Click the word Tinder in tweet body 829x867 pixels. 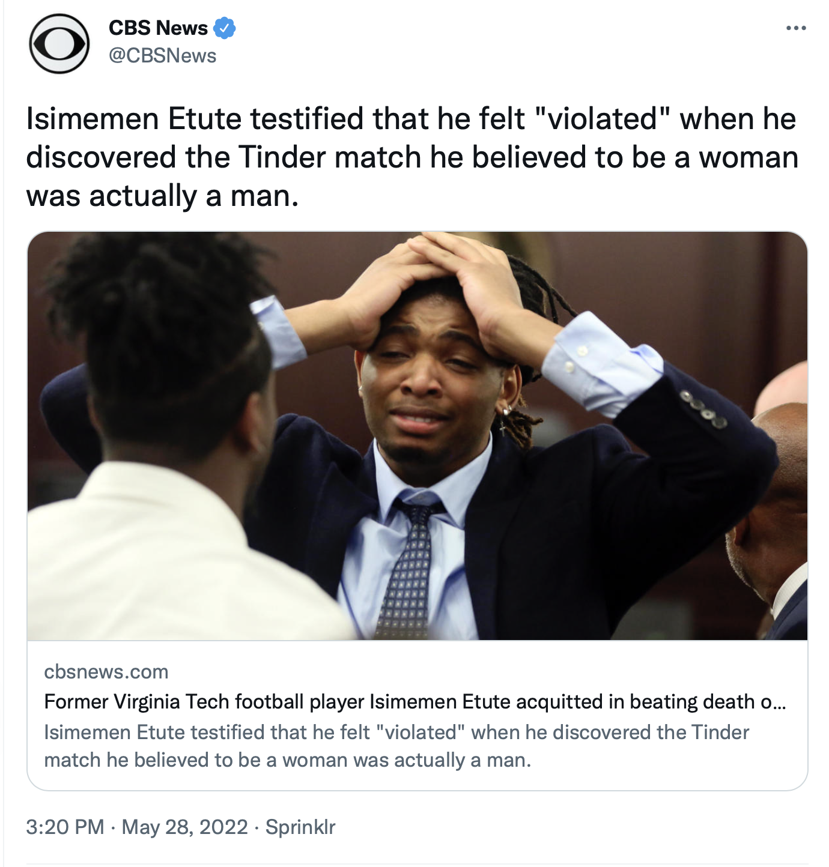click(x=282, y=157)
